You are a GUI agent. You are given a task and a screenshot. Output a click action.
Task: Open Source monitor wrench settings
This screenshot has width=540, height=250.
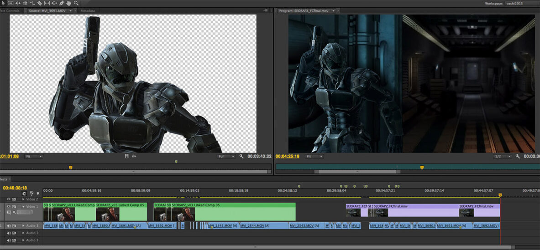coord(241,156)
